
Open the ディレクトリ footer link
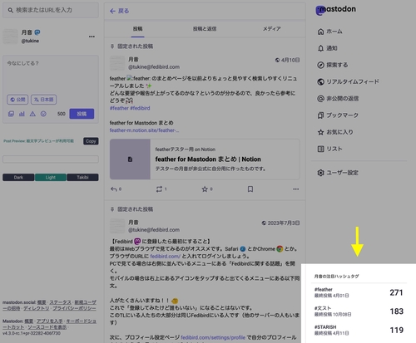[36, 308]
